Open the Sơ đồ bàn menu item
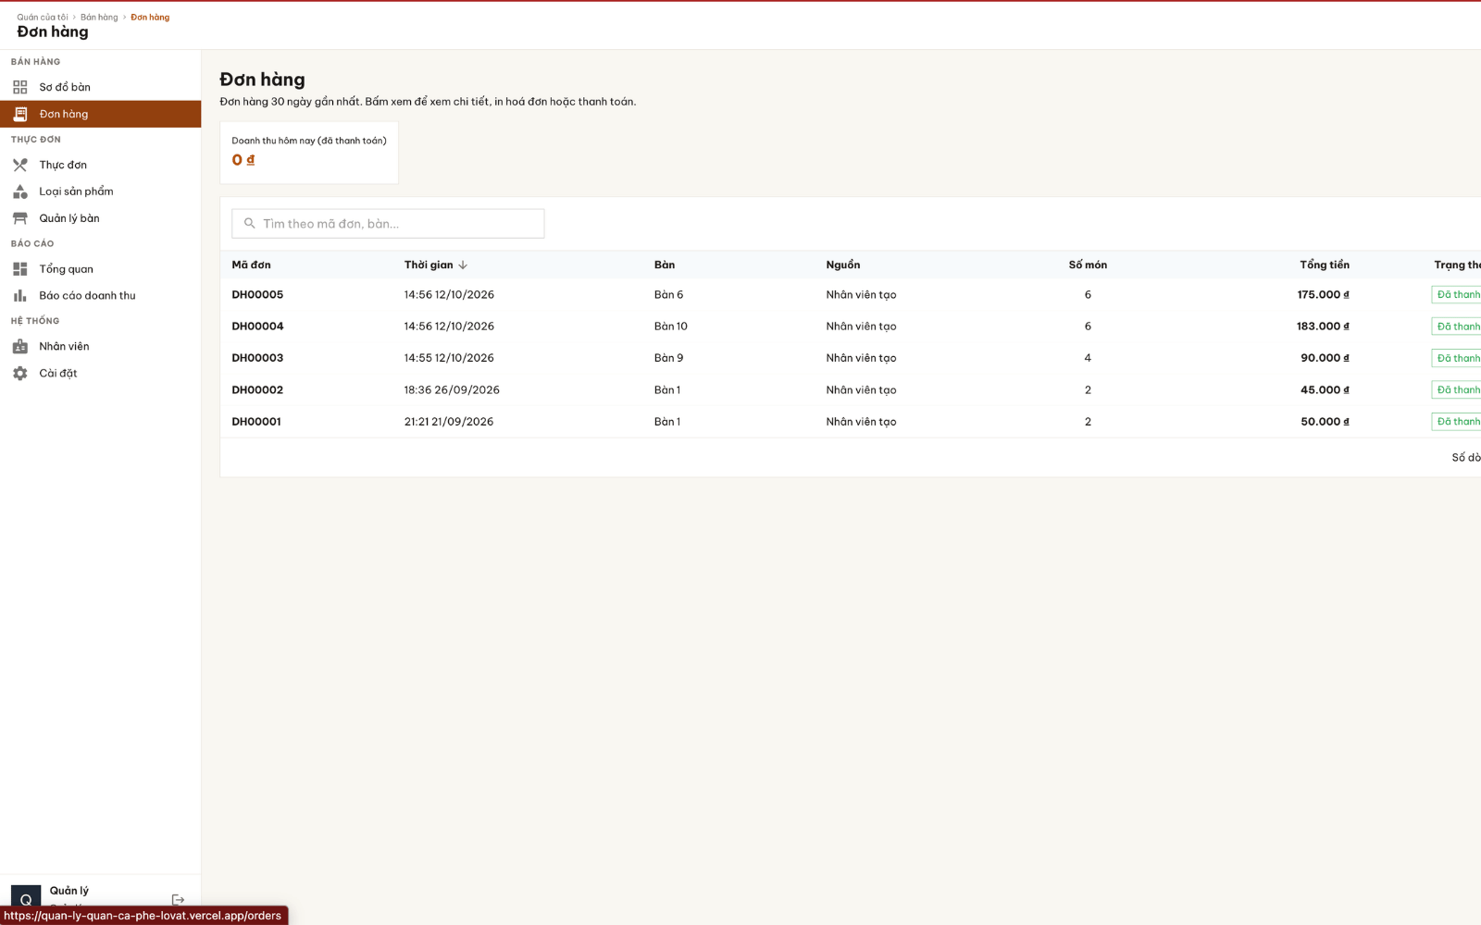 pyautogui.click(x=100, y=87)
